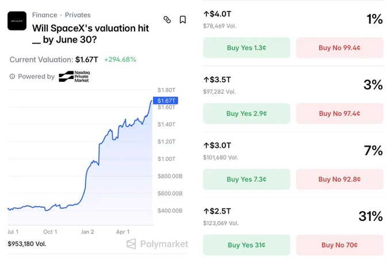The width and height of the screenshot is (391, 263).
Task: Buy No at 97.4¢ for $3.5T
Action: [339, 113]
